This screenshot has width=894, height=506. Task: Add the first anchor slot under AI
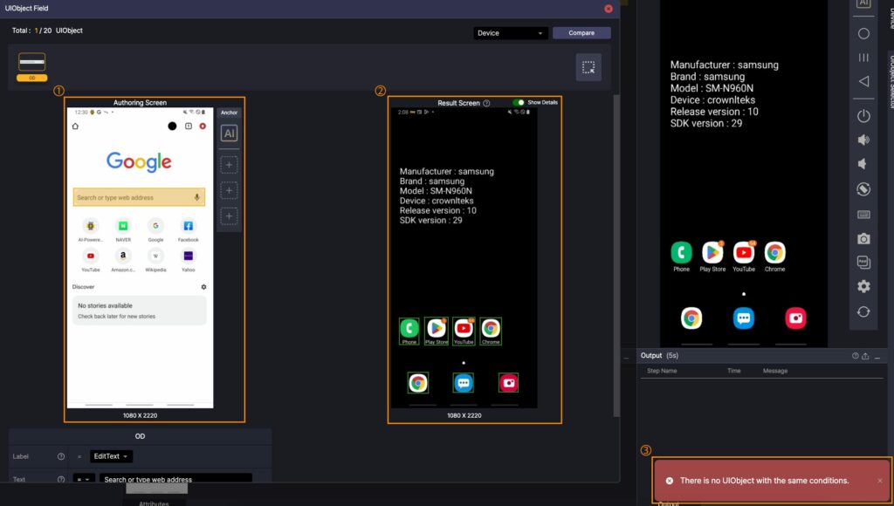(x=230, y=165)
